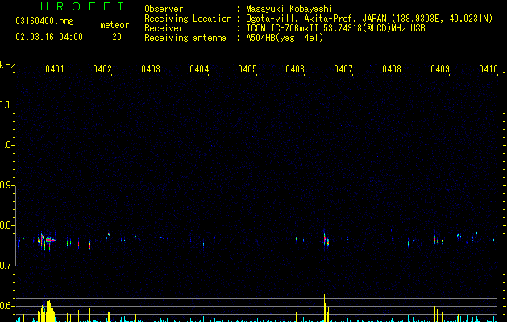Click the 0403 time marker

(151, 69)
